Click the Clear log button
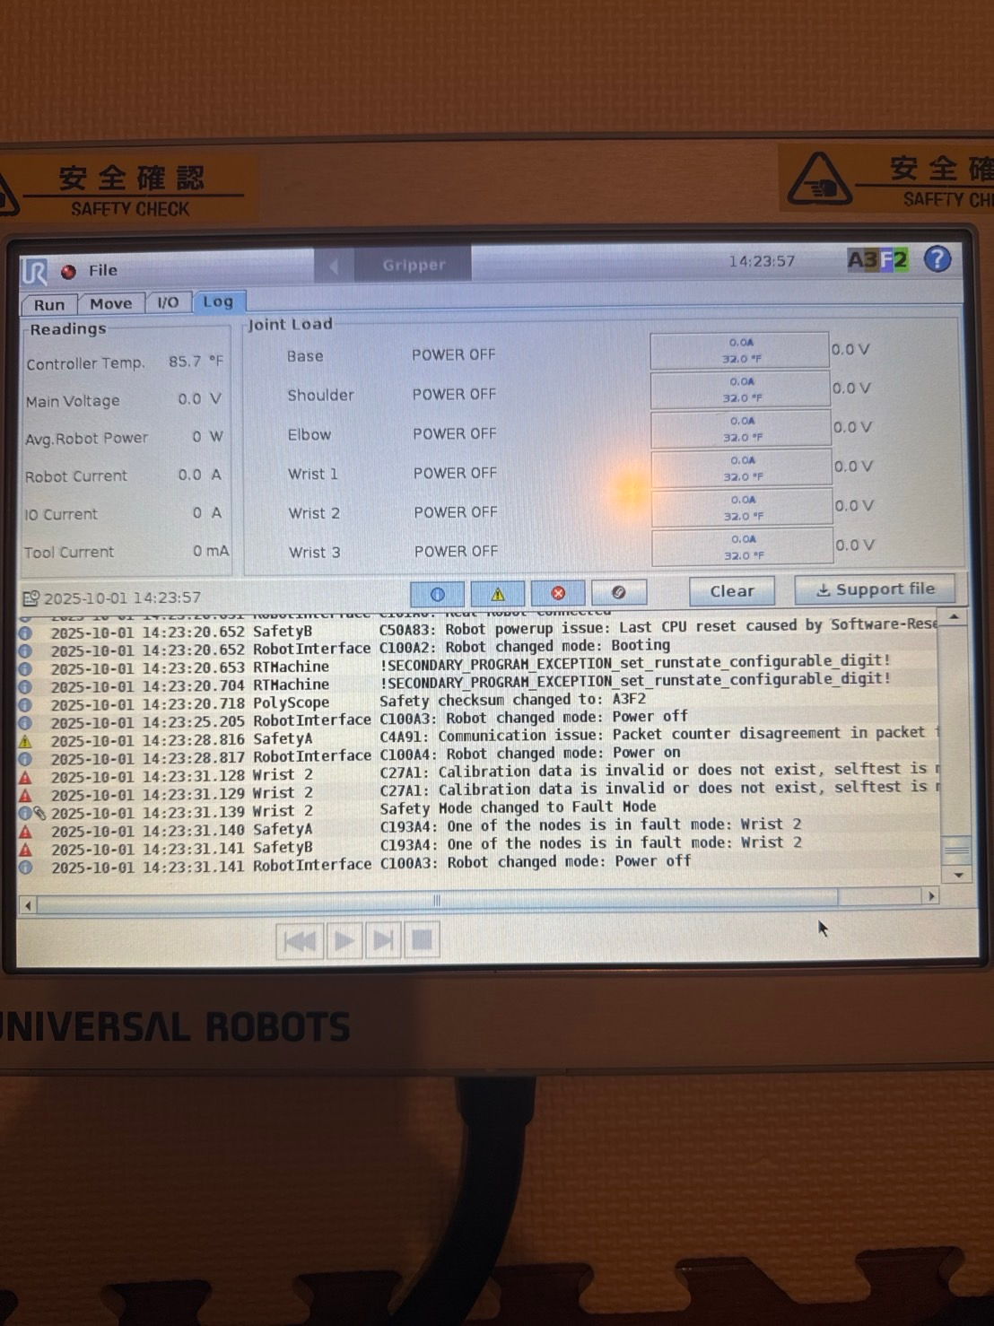994x1326 pixels. click(732, 591)
